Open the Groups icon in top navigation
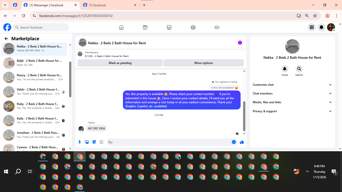This screenshot has height=192, width=342. [x=193, y=27]
